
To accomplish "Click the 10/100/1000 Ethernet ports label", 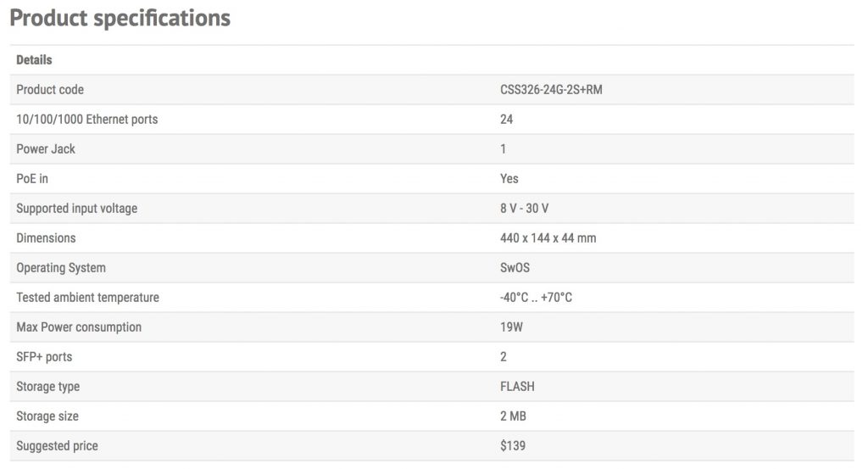I will pos(86,120).
